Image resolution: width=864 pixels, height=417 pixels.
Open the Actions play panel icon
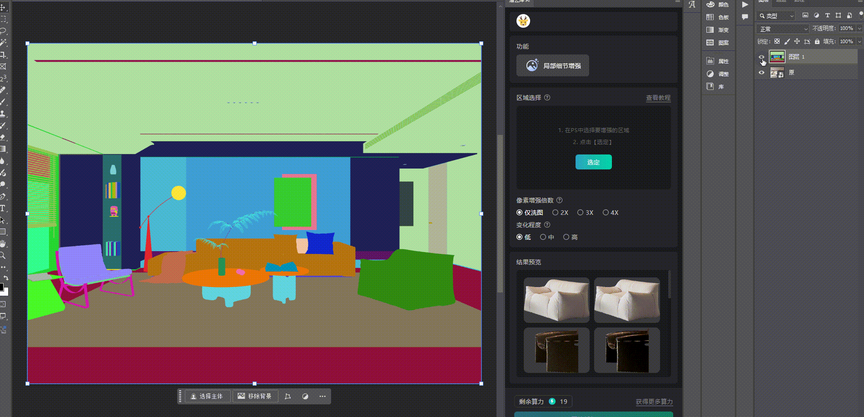pos(745,5)
